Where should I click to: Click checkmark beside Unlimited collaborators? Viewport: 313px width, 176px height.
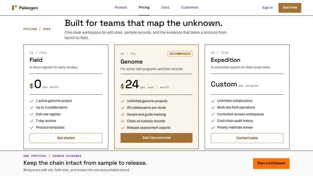(x=213, y=101)
